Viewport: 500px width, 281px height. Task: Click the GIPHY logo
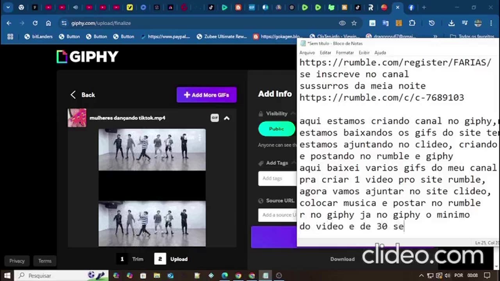point(87,57)
